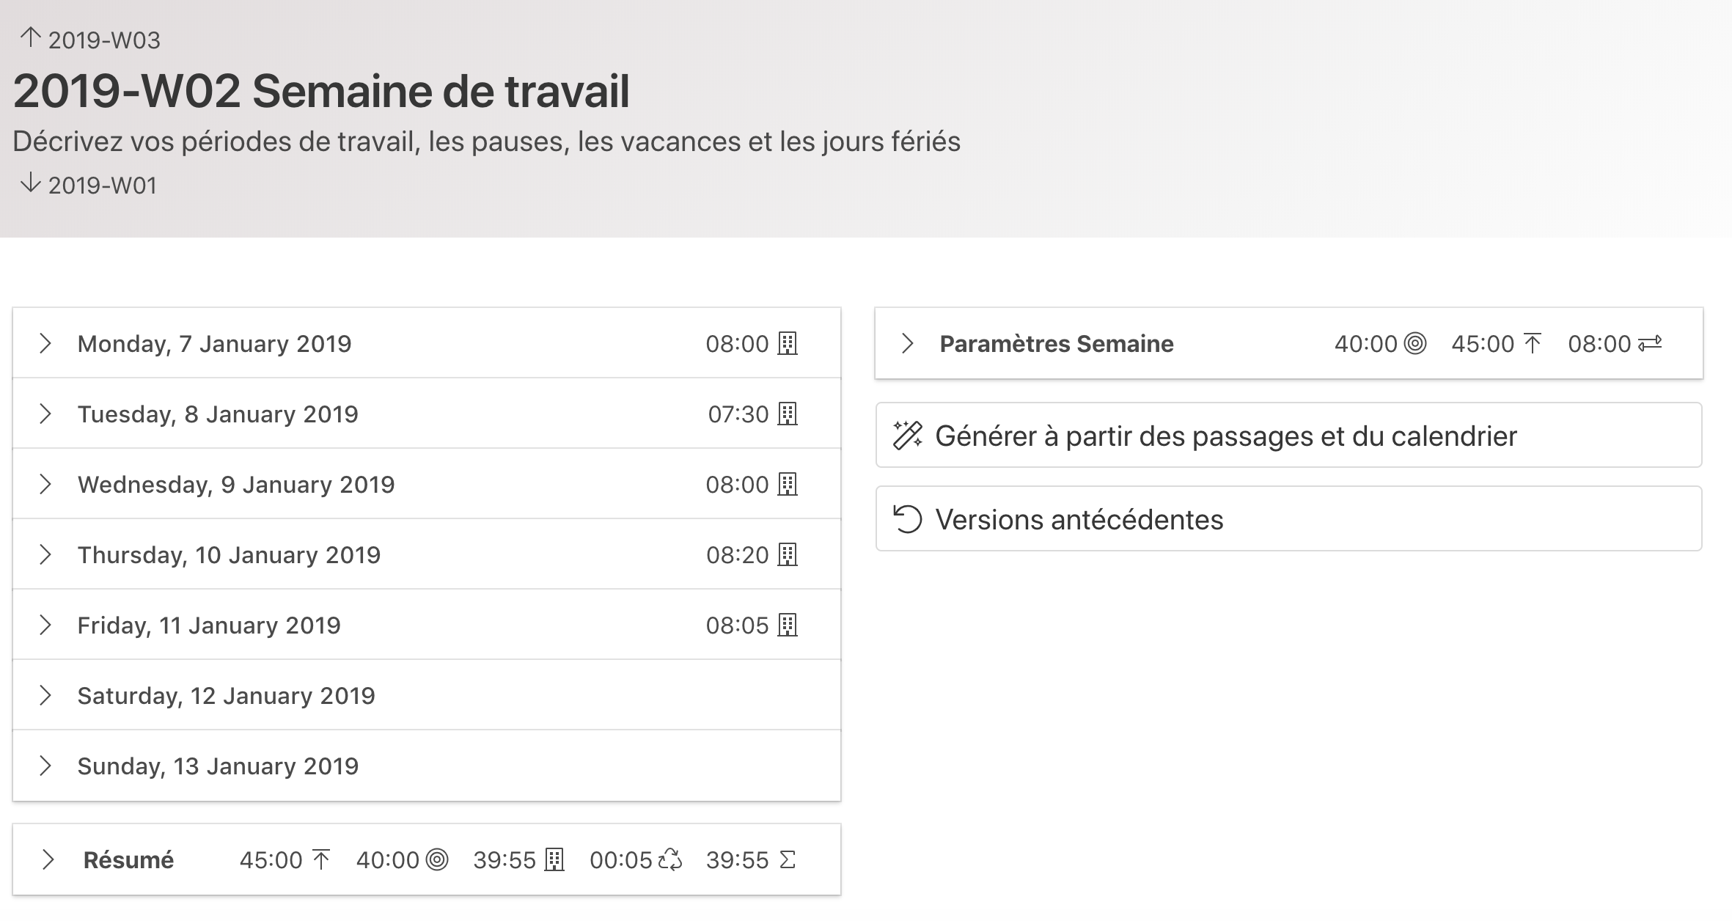
Task: Open Versions antécédentes
Action: (1079, 519)
